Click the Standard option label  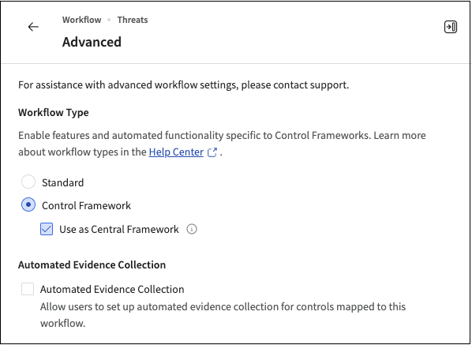click(x=62, y=182)
